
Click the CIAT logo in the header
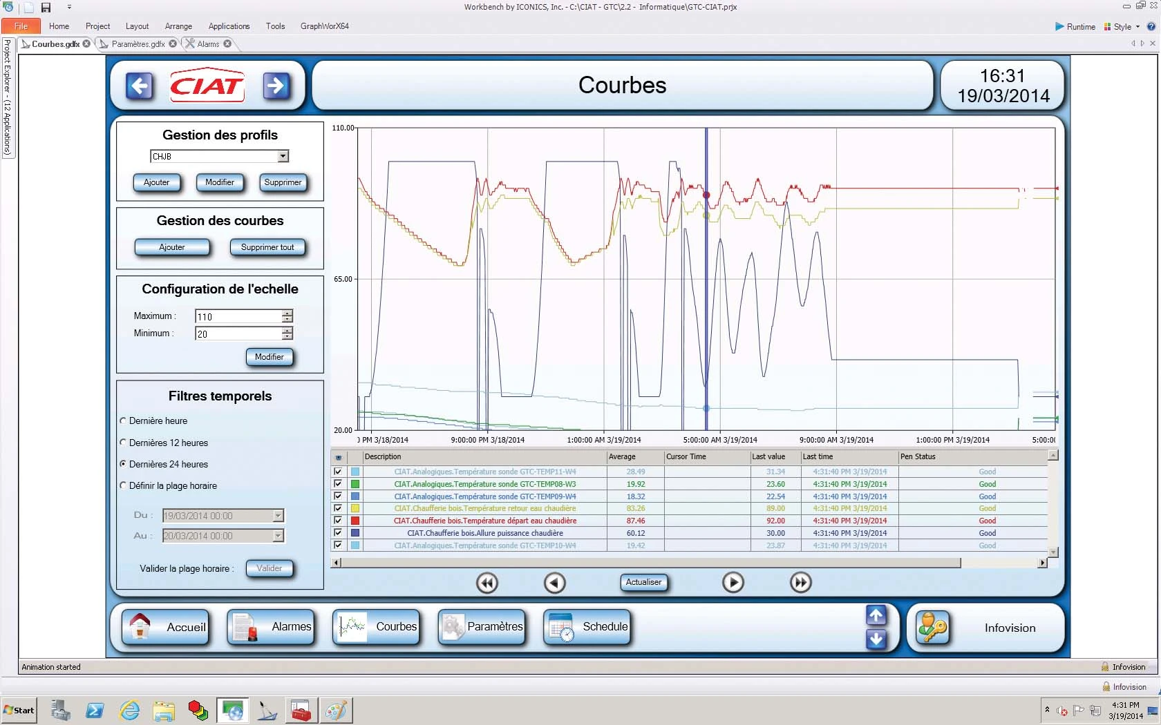[x=207, y=85]
